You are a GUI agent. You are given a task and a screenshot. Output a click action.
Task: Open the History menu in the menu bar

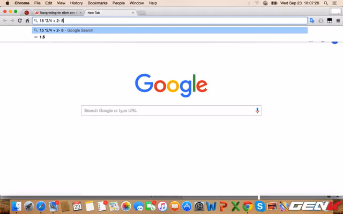(76, 3)
